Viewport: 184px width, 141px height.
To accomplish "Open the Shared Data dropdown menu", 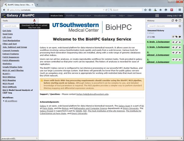I will [x=84, y=16].
